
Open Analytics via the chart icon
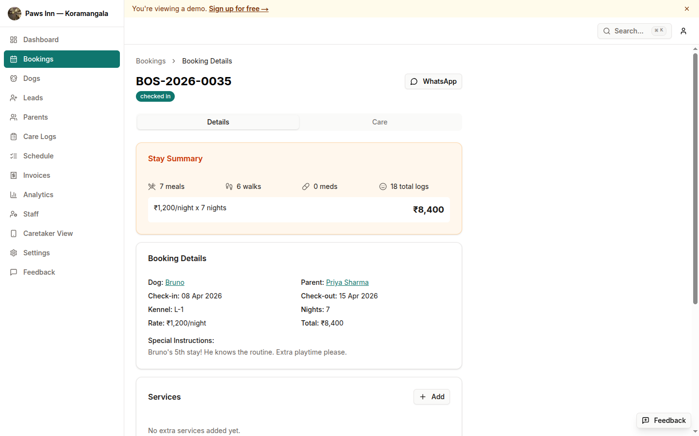14,194
